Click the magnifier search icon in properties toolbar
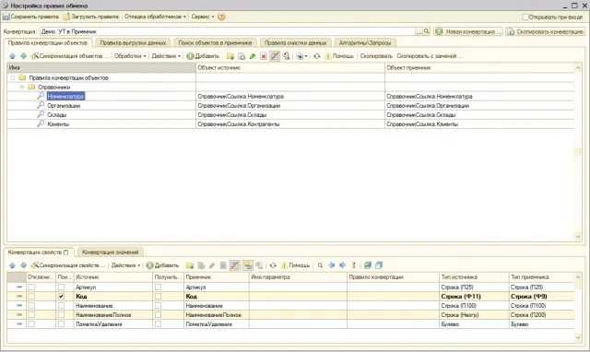The height and width of the screenshot is (352, 590). (320, 265)
